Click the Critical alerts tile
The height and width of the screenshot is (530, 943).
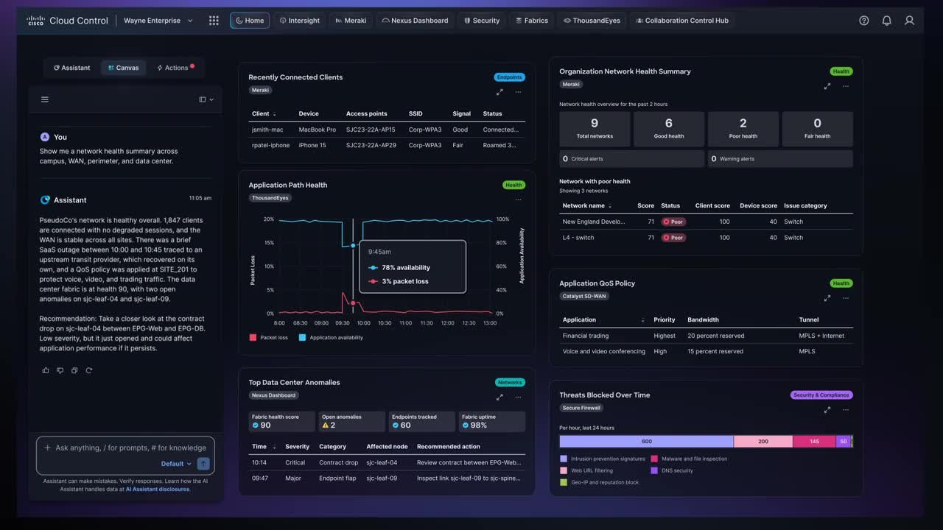[x=631, y=159]
